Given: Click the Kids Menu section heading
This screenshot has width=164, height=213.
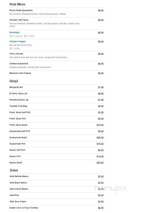Looking at the screenshot, I should pyautogui.click(x=17, y=4).
